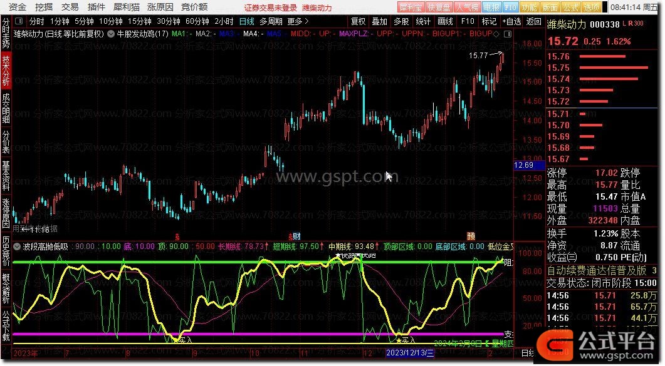Switch to the 30分钟 period

169,21
